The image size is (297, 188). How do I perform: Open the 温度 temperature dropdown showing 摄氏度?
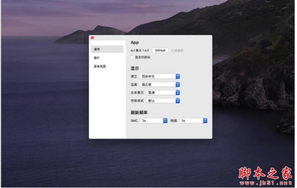[x=160, y=85]
